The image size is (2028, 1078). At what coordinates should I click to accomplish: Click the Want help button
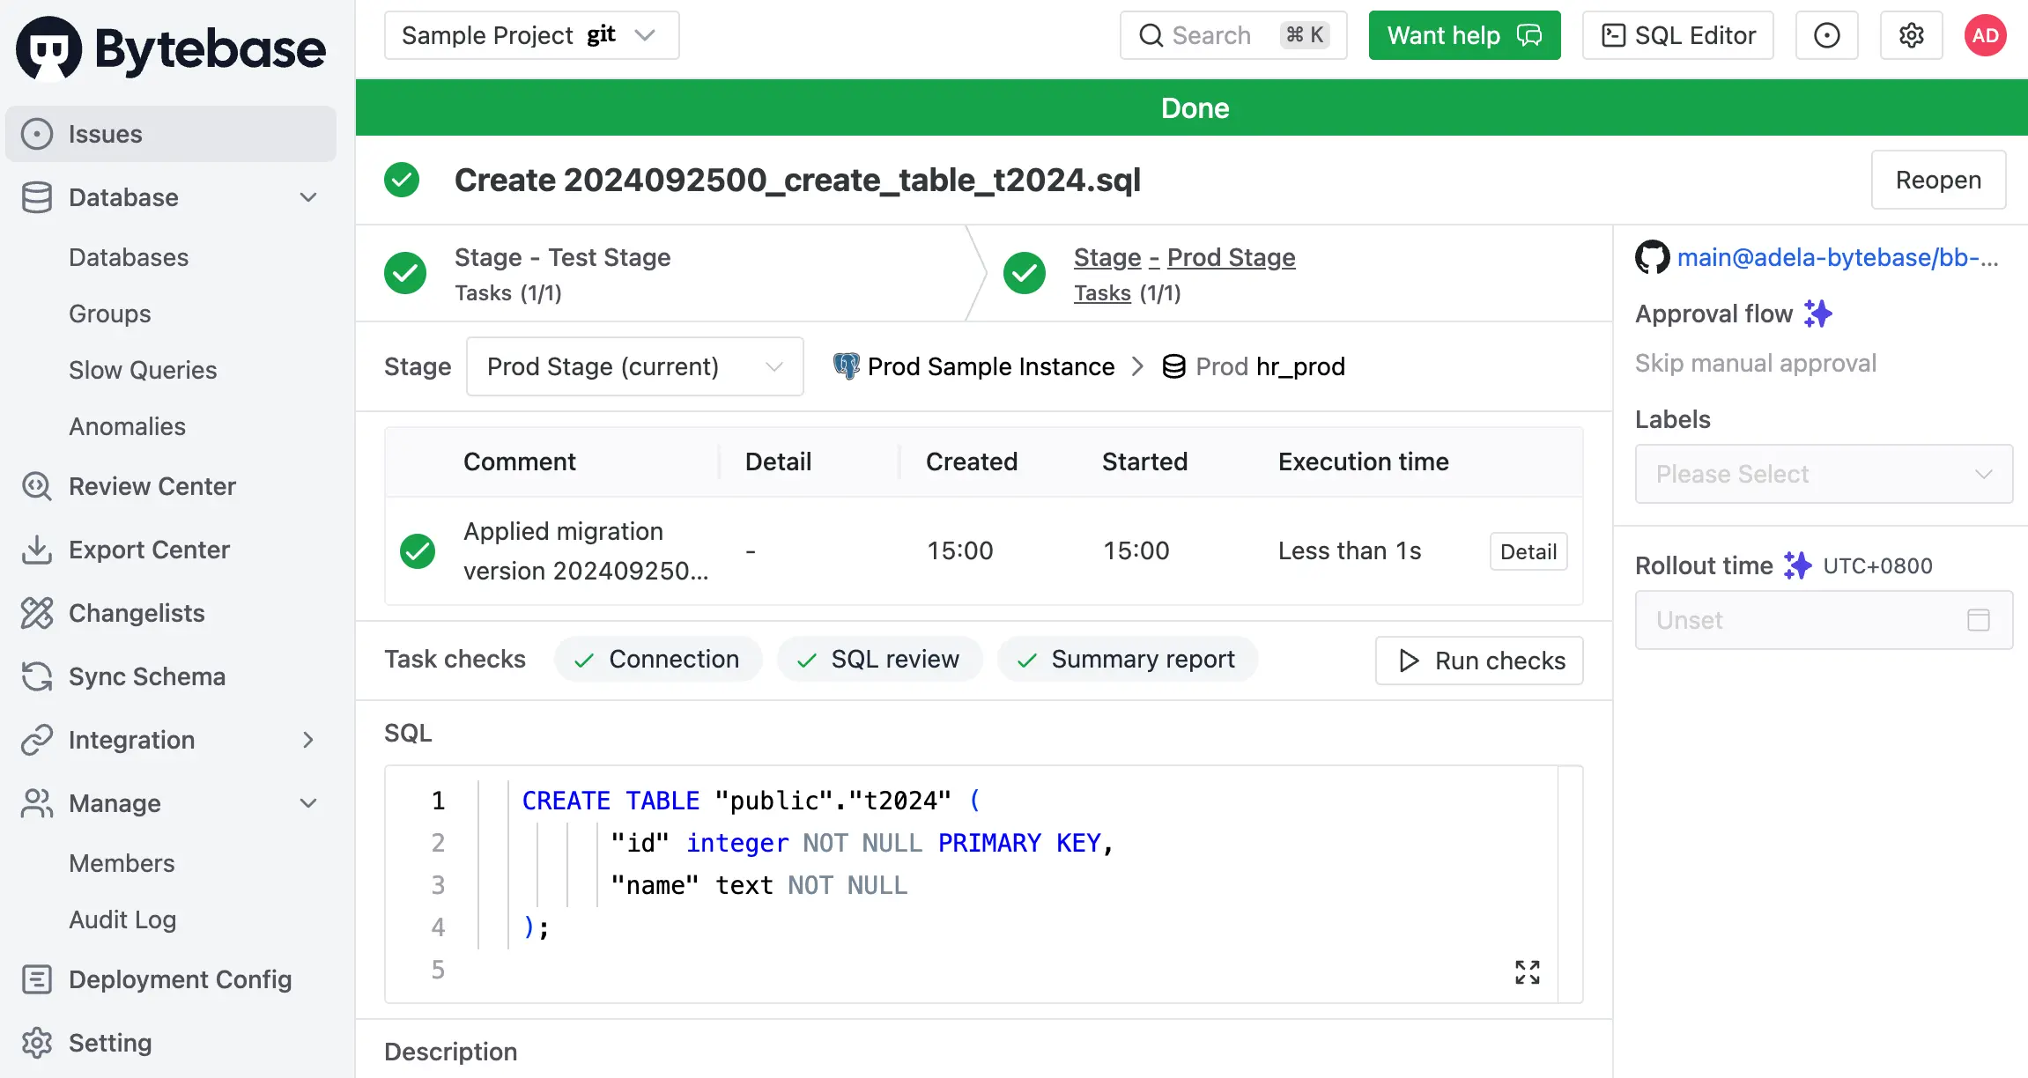click(x=1464, y=35)
